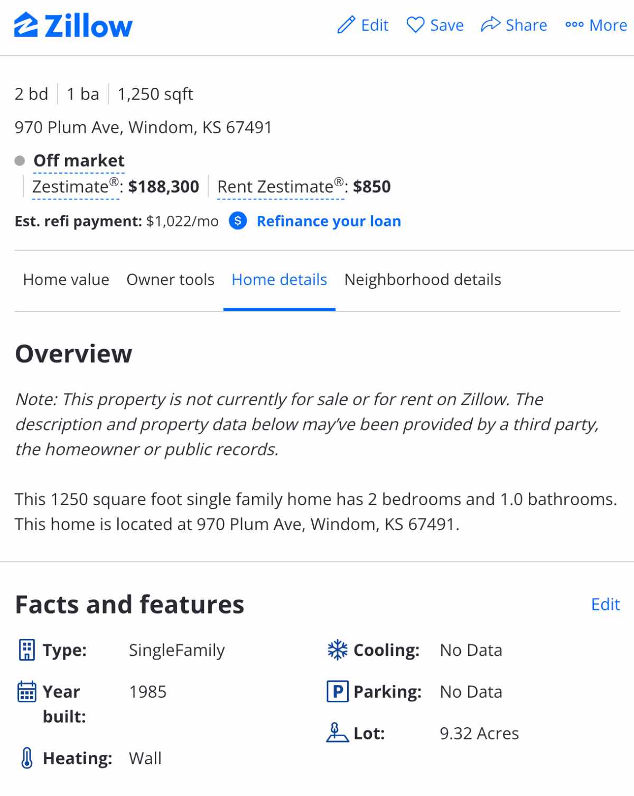634x796 pixels.
Task: Click the Zillow logo icon
Action: 26,25
